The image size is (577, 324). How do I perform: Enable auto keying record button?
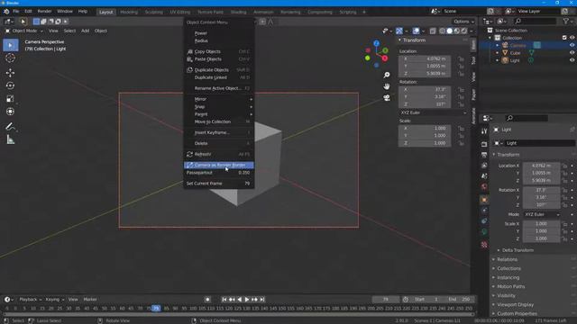coord(207,300)
